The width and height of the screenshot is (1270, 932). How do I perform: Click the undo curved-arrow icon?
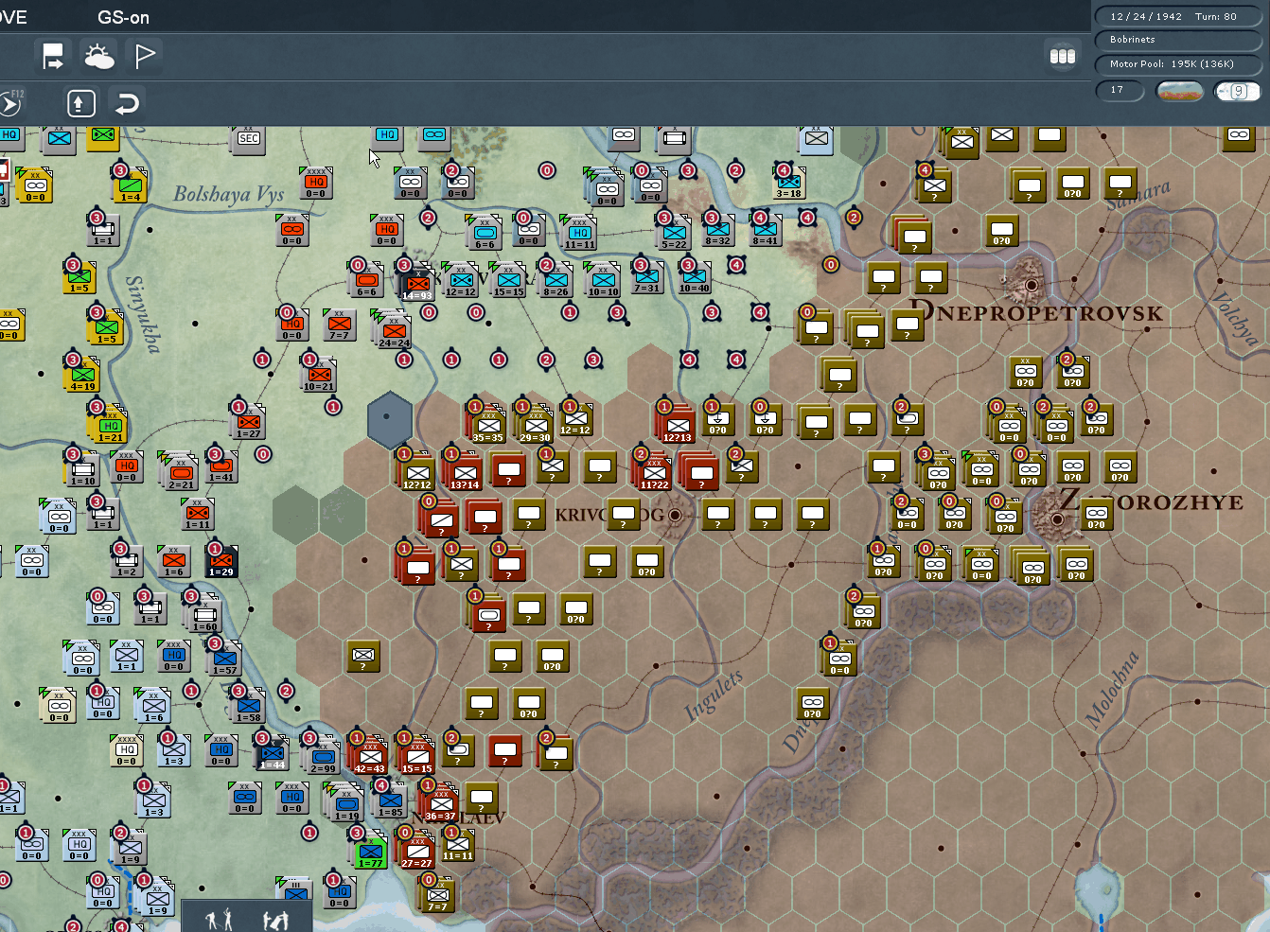click(x=126, y=102)
